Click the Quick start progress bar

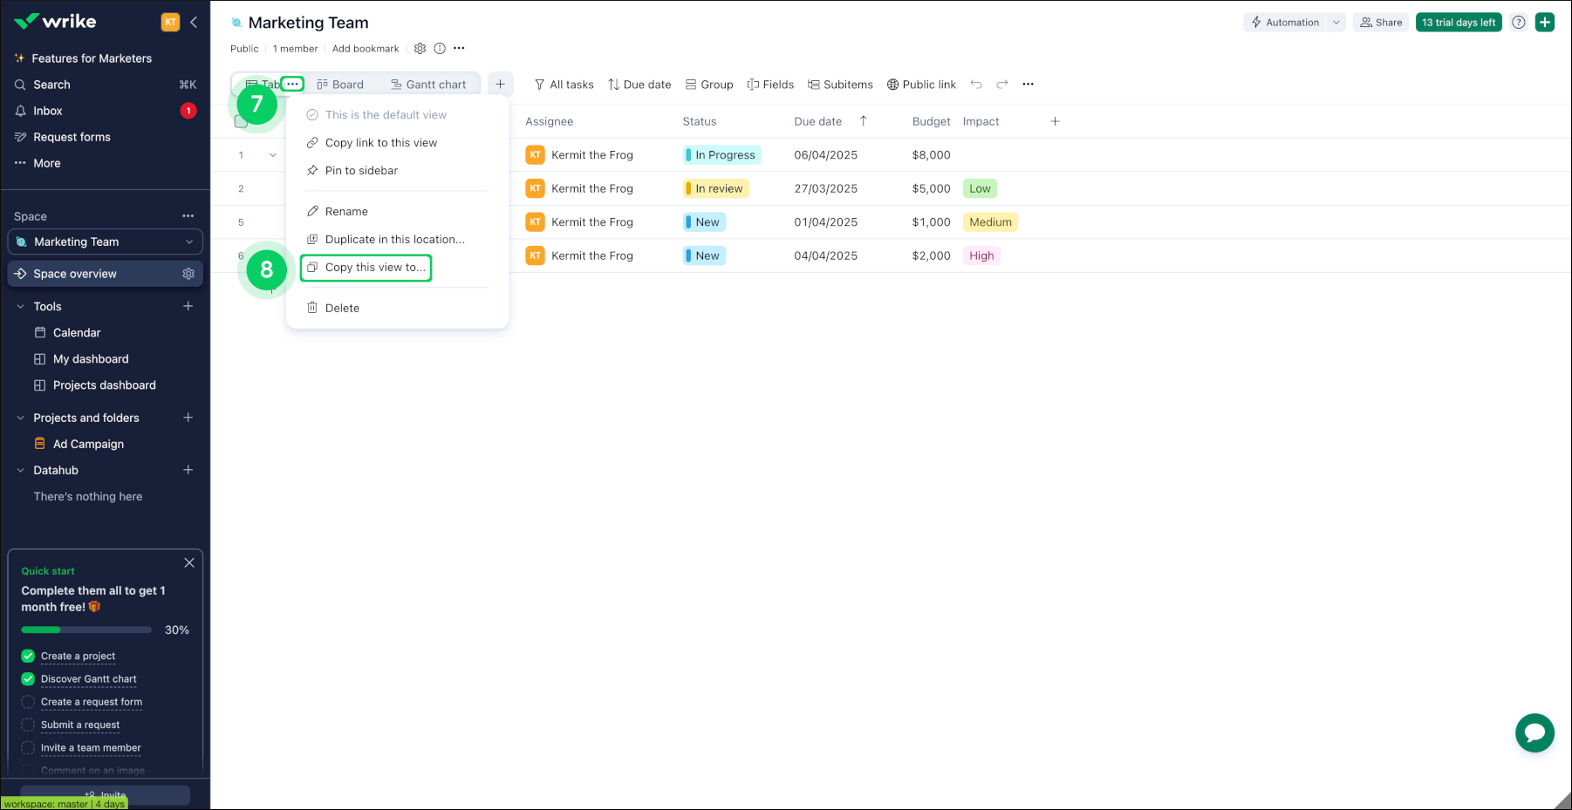click(85, 630)
